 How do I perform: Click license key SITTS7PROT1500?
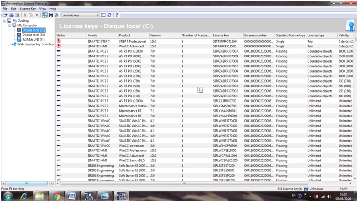(x=224, y=42)
